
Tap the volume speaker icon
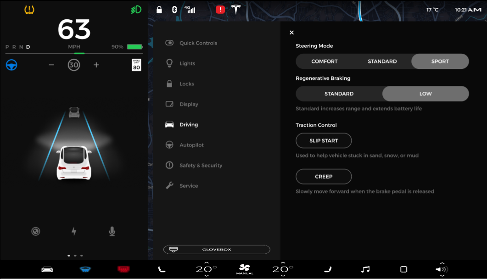(x=441, y=269)
